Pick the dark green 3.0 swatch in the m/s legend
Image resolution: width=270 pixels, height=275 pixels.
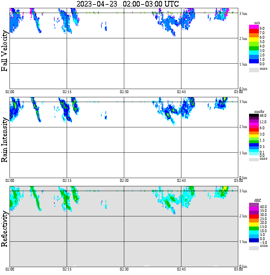pyautogui.click(x=254, y=48)
